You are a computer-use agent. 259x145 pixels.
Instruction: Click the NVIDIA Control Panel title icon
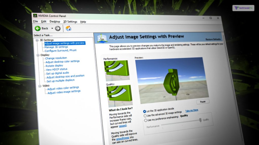35,16
